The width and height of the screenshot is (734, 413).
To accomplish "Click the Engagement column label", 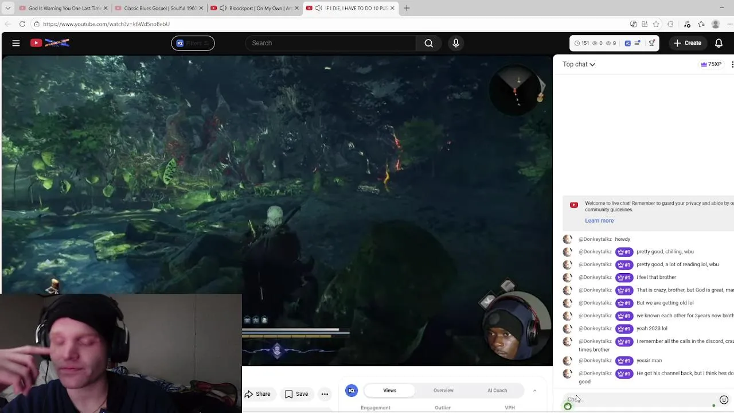I will point(376,408).
